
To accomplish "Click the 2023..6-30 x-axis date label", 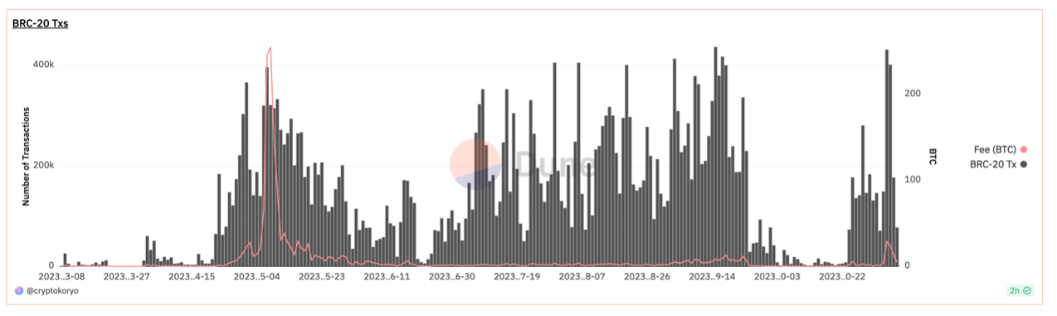I will 451,276.
